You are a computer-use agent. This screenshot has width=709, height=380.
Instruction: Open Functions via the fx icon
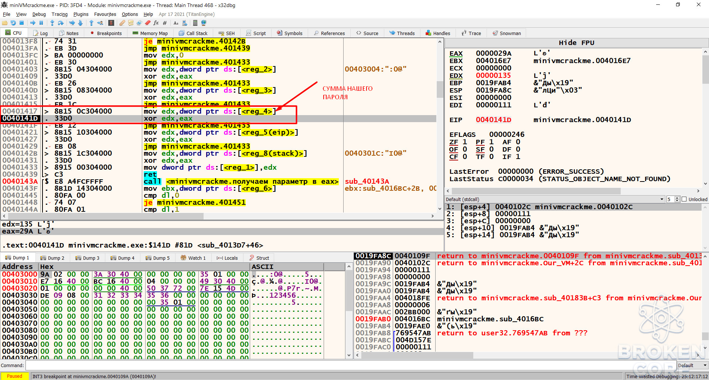(x=156, y=23)
